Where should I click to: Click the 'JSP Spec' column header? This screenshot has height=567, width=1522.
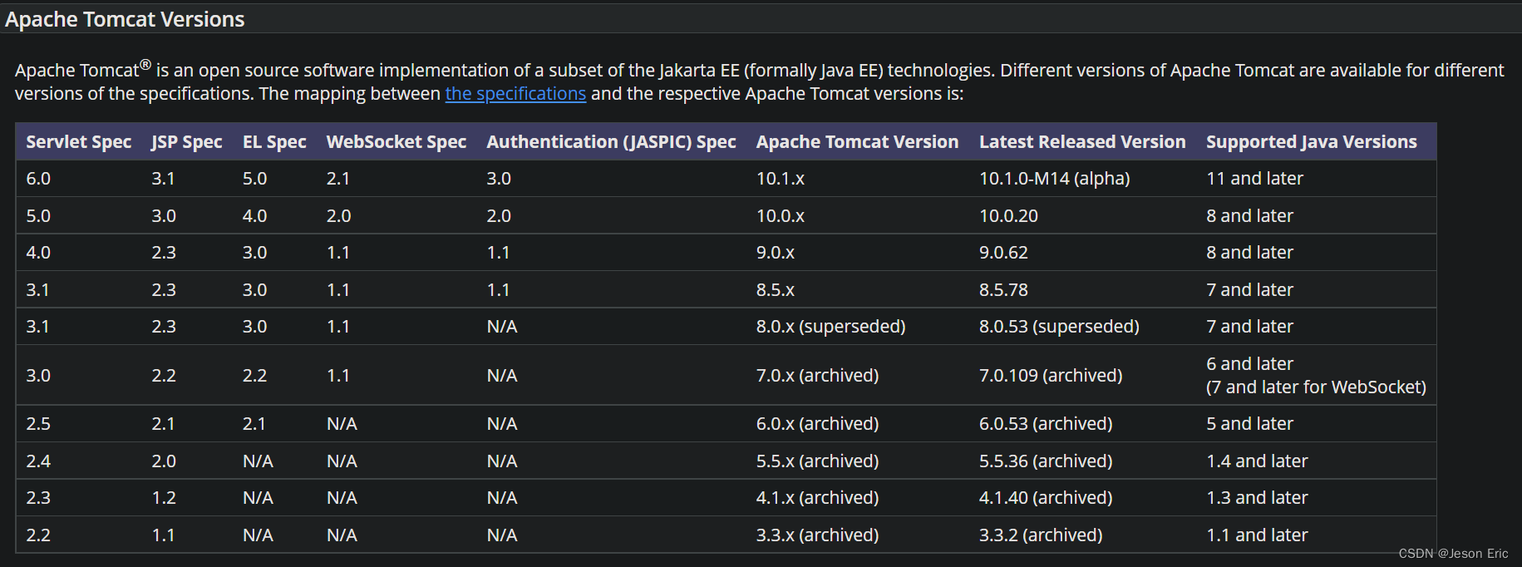click(x=187, y=142)
